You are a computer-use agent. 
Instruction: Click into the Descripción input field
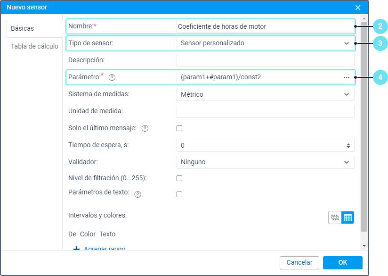266,60
